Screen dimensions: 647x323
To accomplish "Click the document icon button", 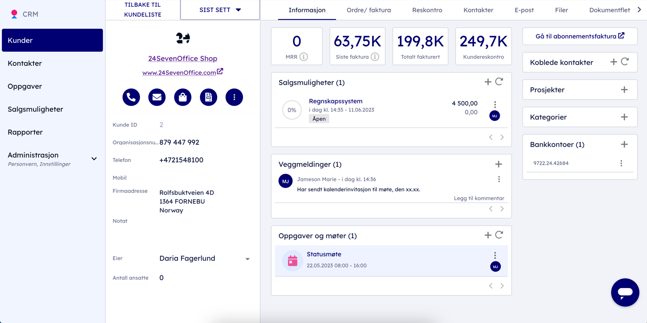I will coord(208,97).
